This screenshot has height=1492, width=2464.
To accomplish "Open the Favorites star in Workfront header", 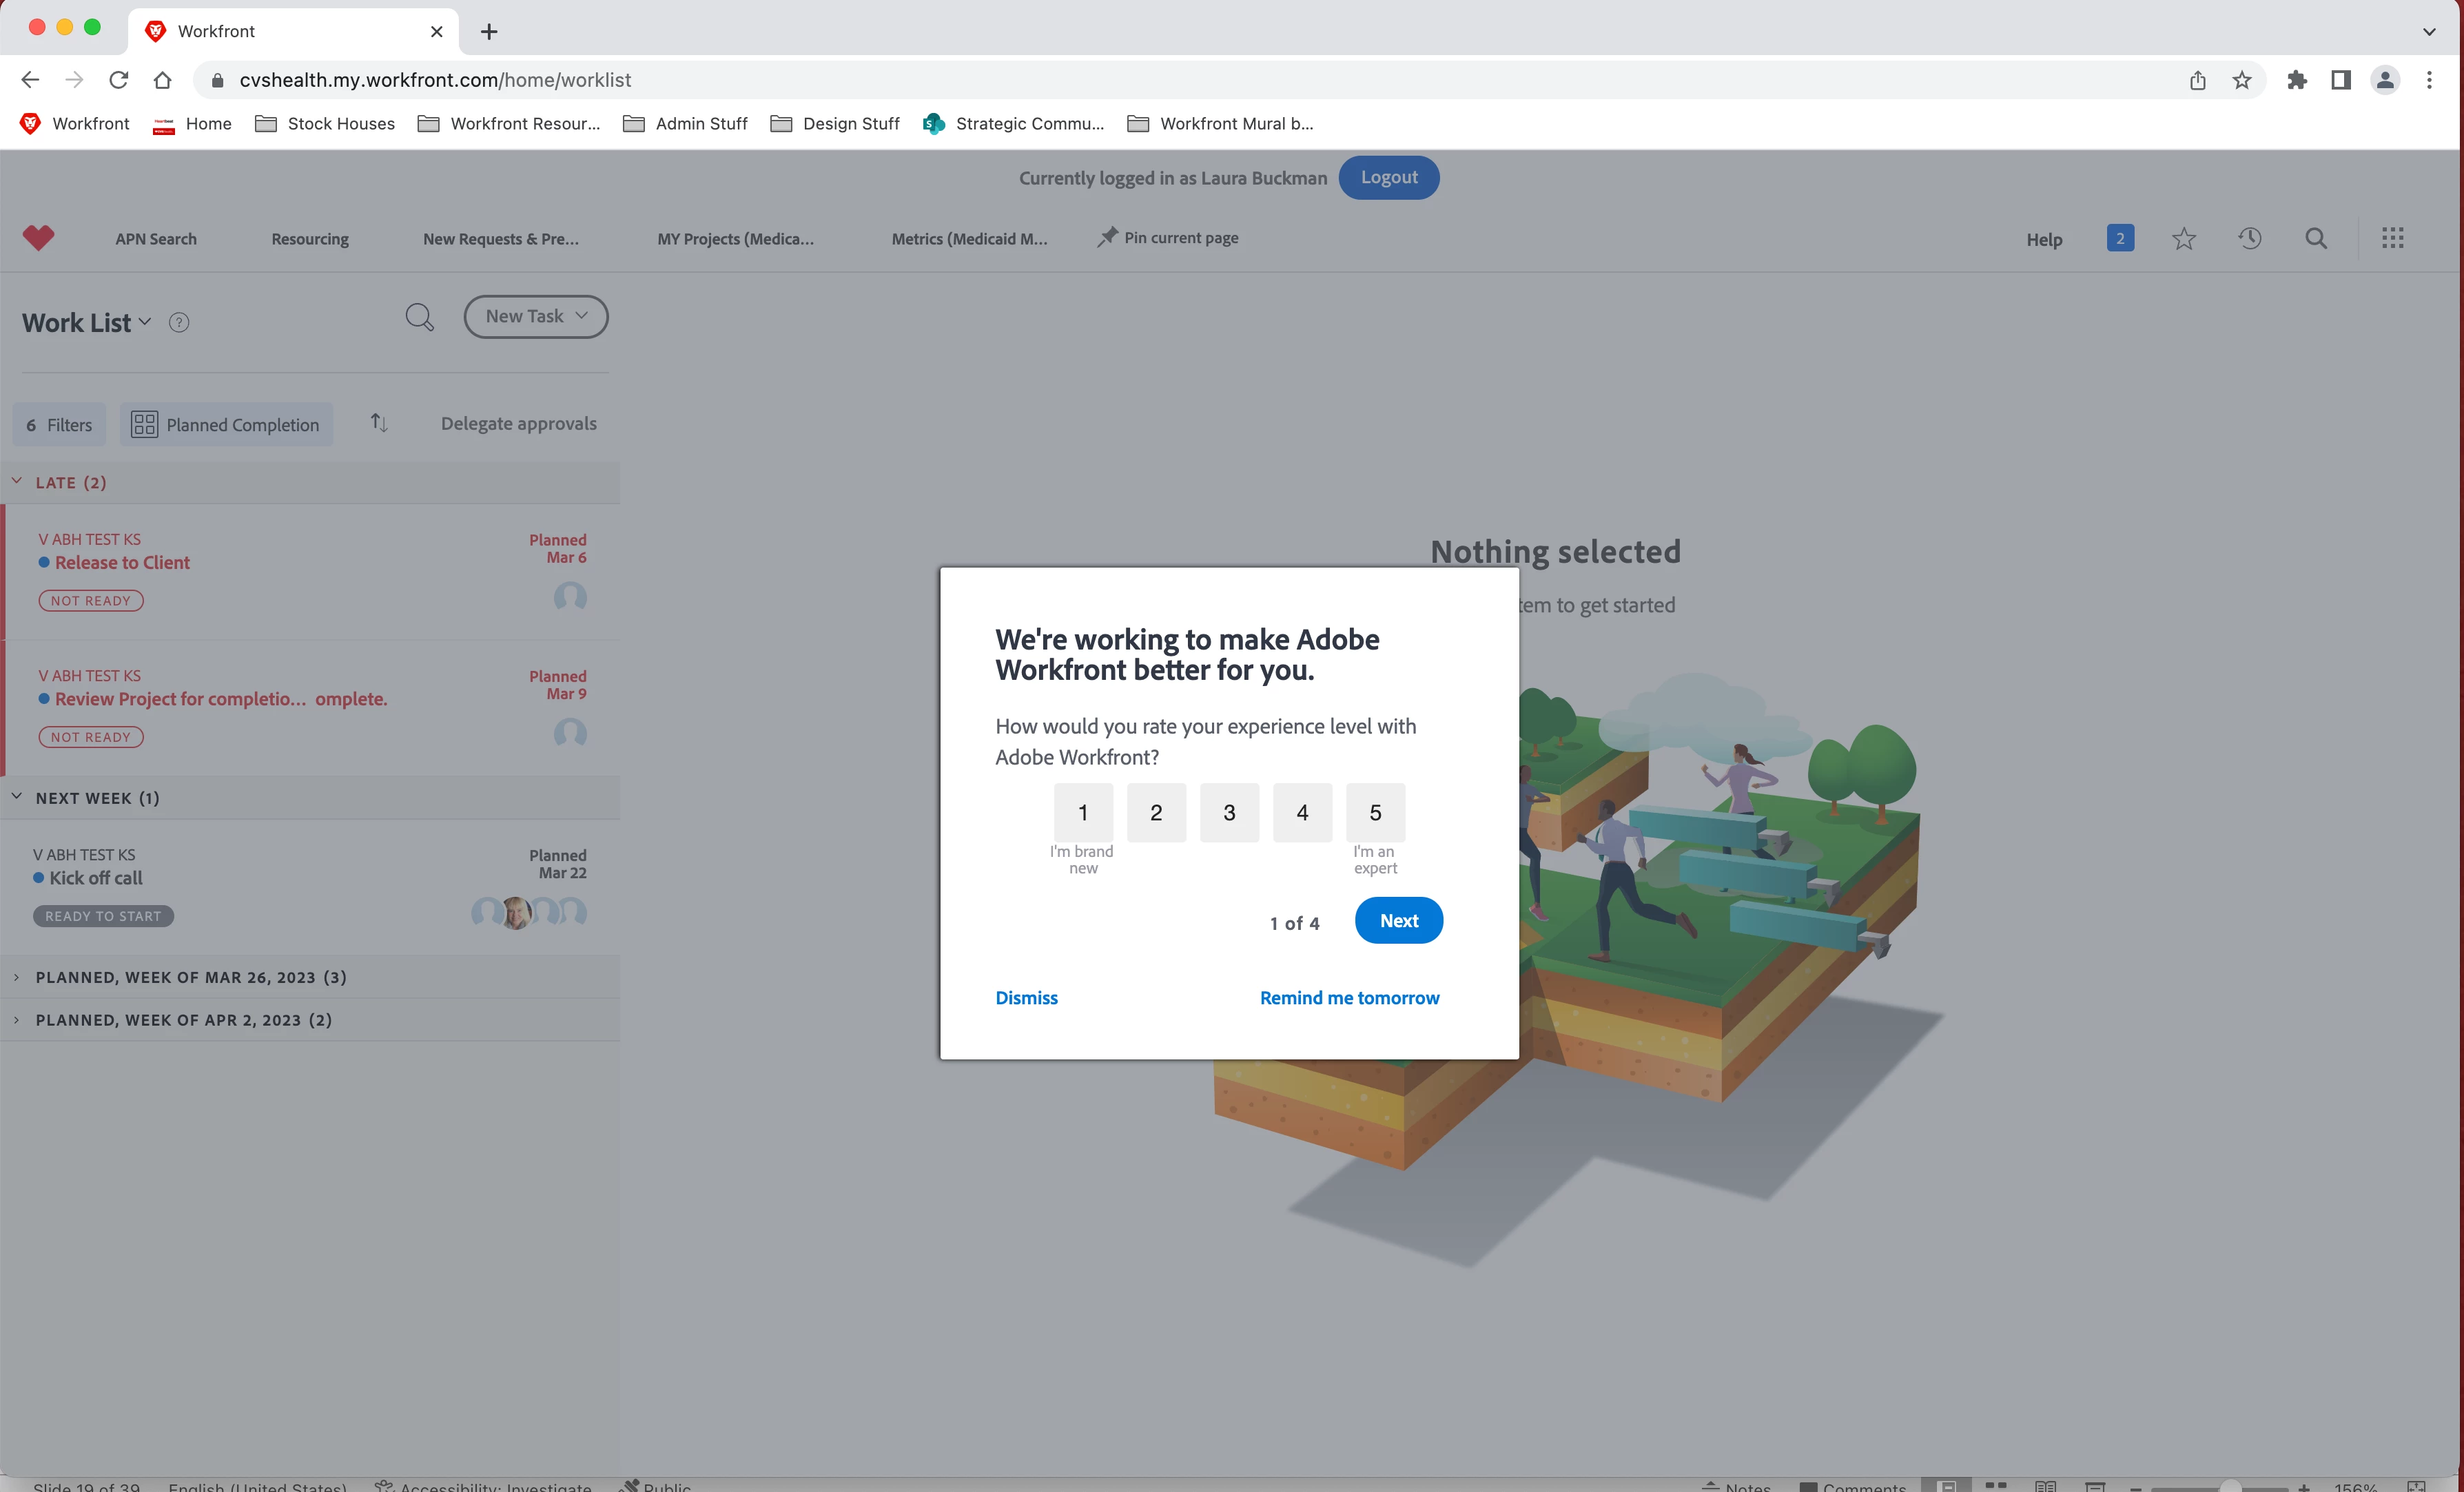I will tap(2183, 239).
